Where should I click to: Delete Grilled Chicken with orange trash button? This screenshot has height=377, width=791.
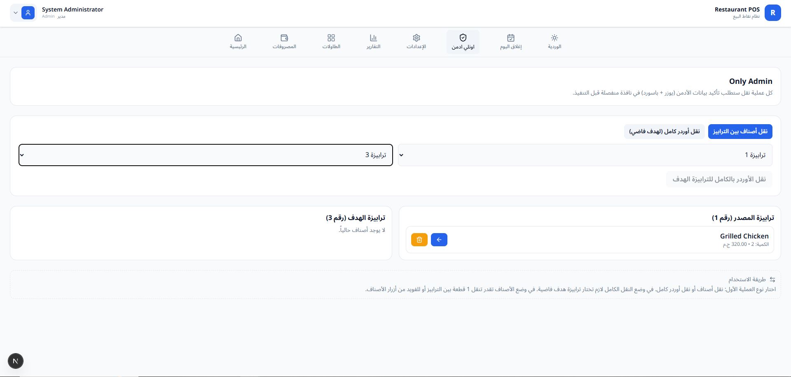419,240
